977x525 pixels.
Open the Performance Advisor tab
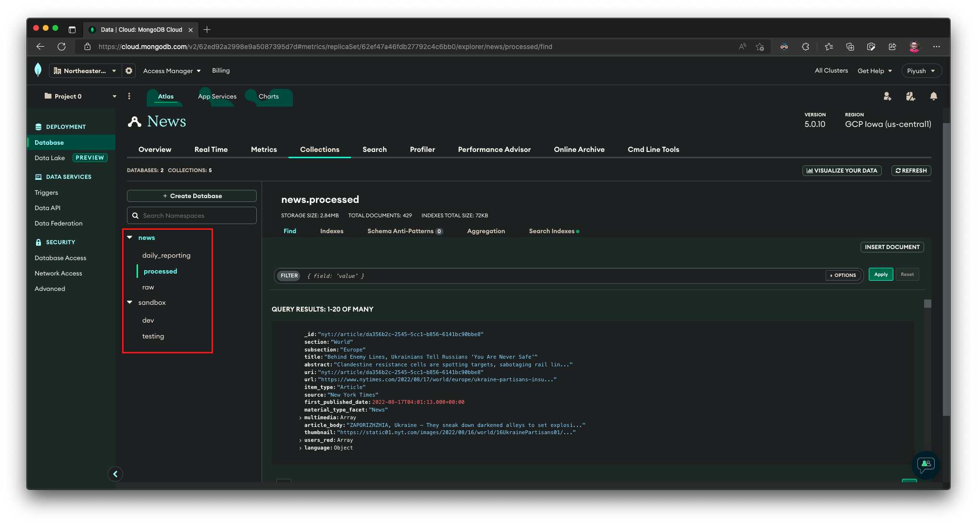click(494, 150)
